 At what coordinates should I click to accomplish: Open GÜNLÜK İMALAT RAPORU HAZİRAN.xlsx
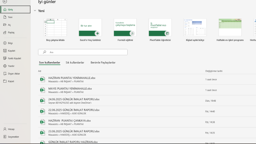point(147,141)
